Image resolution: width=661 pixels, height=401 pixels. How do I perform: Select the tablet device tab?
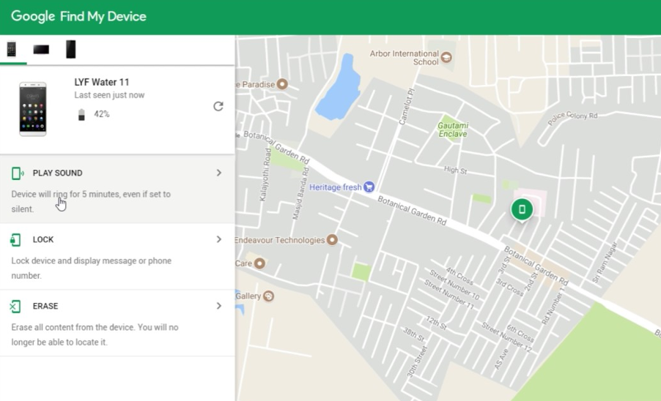[x=41, y=50]
